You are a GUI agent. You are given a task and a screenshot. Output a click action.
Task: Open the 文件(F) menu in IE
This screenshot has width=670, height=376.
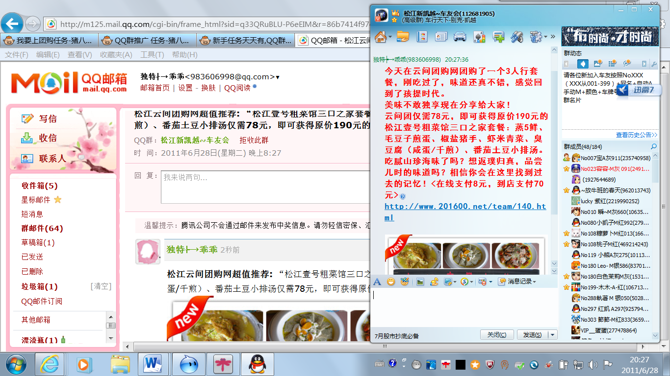coord(17,55)
